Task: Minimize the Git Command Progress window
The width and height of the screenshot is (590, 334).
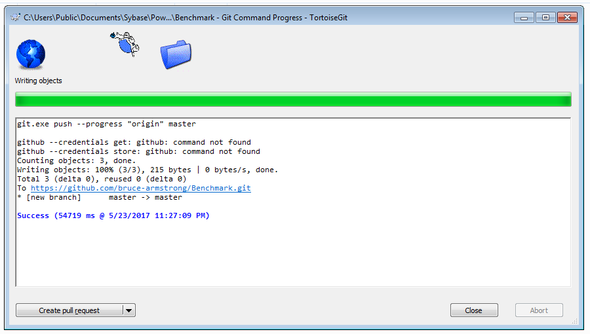Action: click(524, 17)
